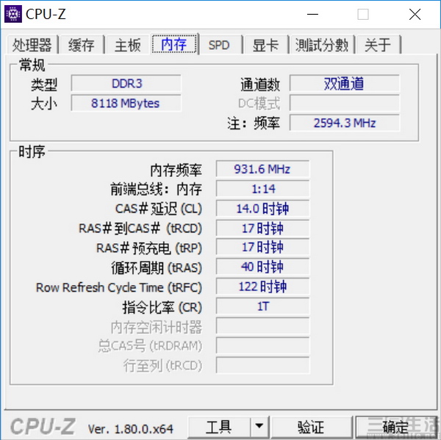This screenshot has width=441, height=440.
Task: Click the 双通道 channel value
Action: pyautogui.click(x=345, y=83)
